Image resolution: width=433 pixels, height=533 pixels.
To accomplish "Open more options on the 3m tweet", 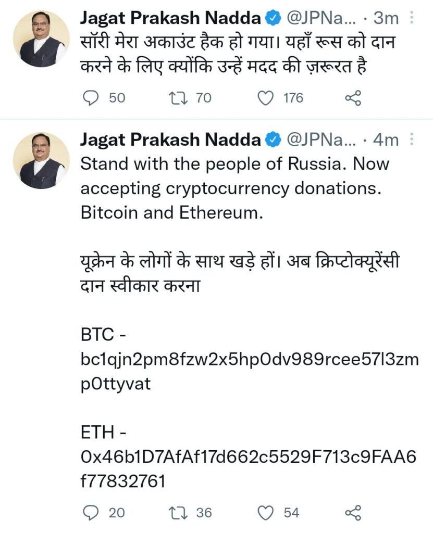I will pos(412,19).
